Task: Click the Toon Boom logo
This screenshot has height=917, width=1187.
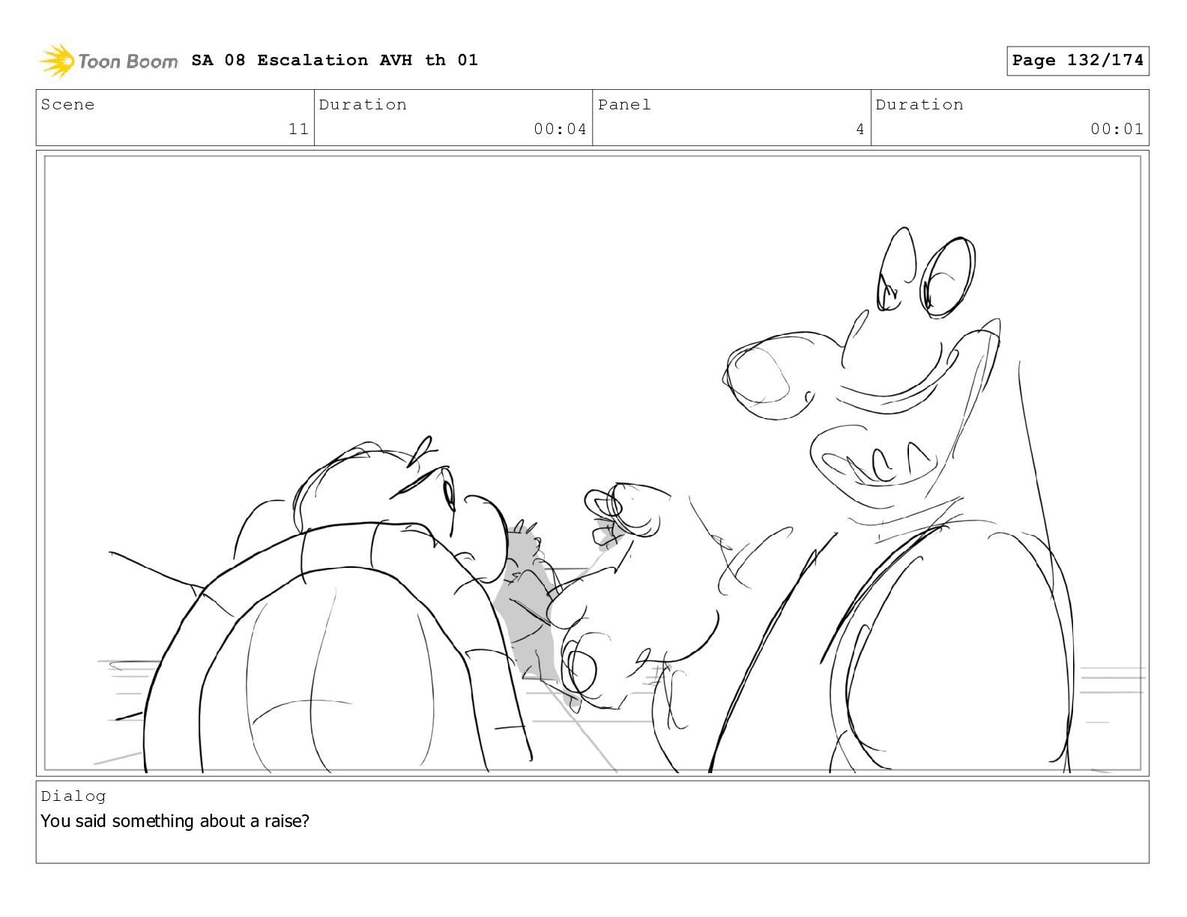Action: (x=109, y=61)
